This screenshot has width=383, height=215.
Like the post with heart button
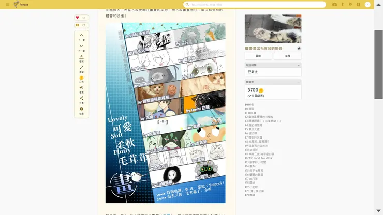81,18
